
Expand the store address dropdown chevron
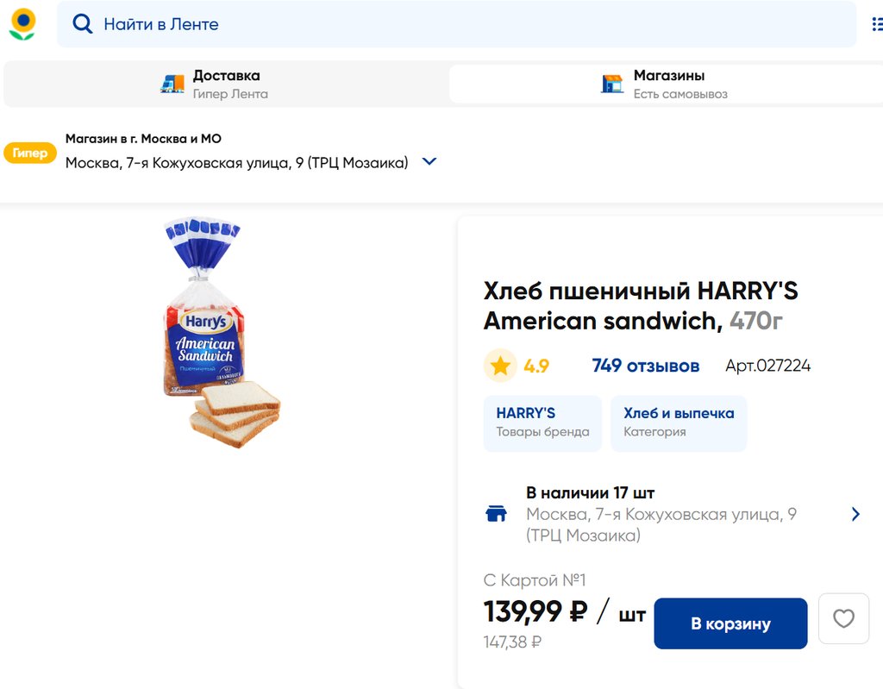tap(429, 161)
